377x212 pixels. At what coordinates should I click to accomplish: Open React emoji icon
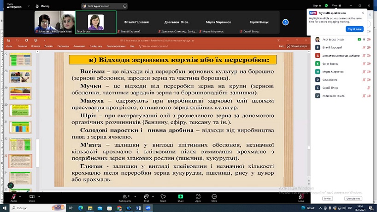pyautogui.click(x=163, y=197)
